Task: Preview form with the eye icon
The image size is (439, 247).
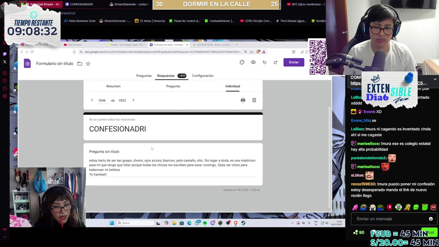Action: (x=253, y=62)
